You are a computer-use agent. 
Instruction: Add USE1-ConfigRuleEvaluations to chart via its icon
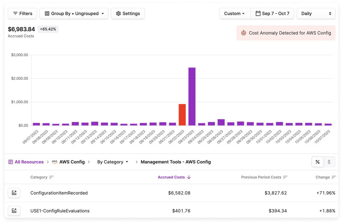click(14, 211)
